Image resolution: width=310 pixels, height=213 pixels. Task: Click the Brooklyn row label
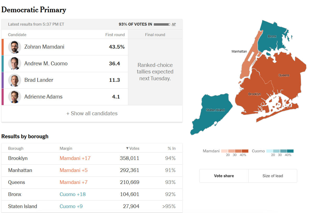[18, 158]
